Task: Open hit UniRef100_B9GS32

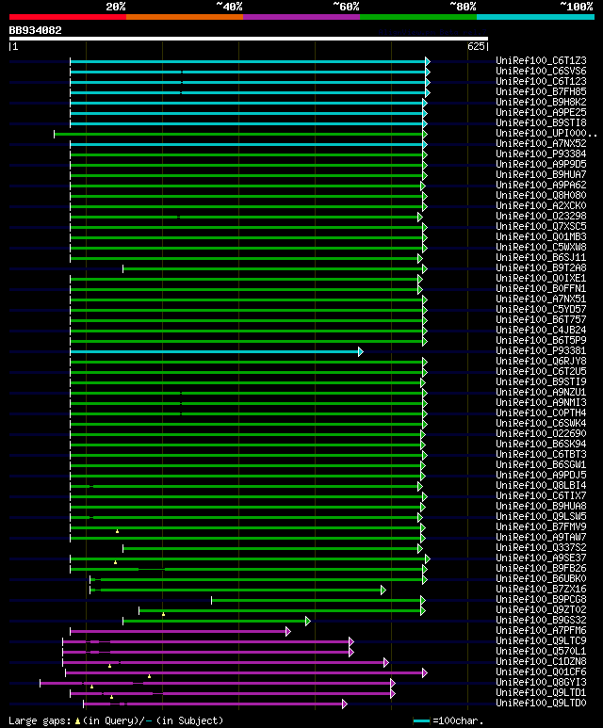Action: [541, 621]
